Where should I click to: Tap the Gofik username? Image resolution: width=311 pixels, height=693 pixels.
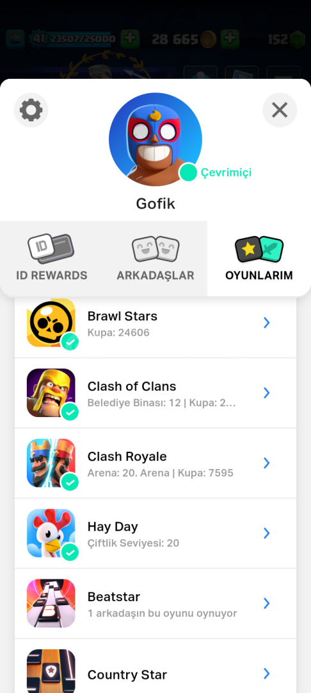point(155,204)
